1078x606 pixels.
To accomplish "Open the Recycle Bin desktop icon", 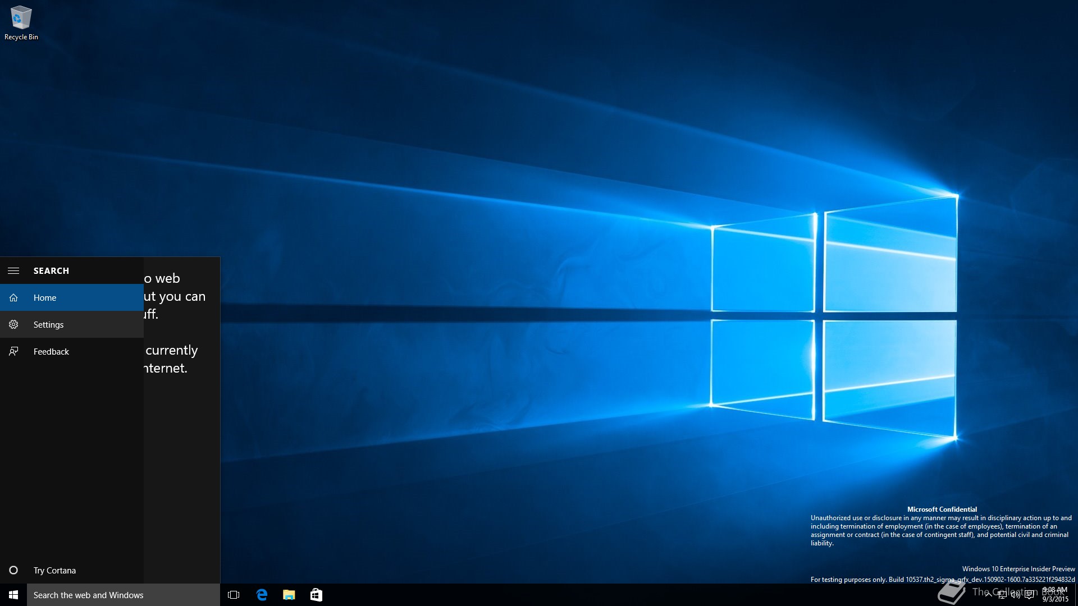I will (21, 23).
